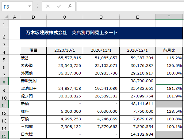
Task: Select the 虎ノ門 cell
Action: pos(33,97)
